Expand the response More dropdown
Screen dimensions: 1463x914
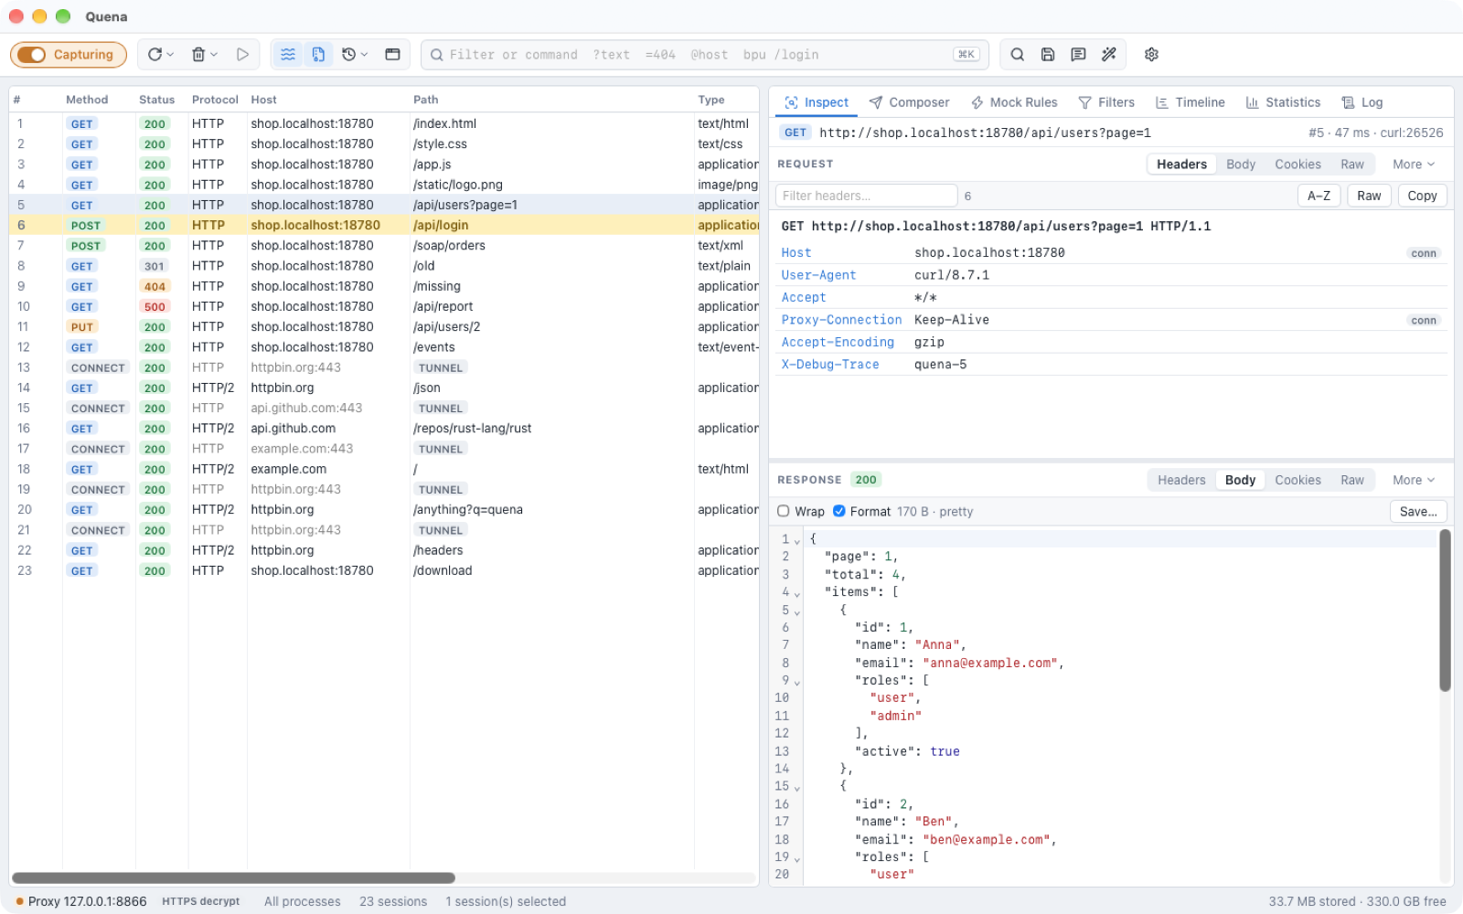[x=1414, y=480]
